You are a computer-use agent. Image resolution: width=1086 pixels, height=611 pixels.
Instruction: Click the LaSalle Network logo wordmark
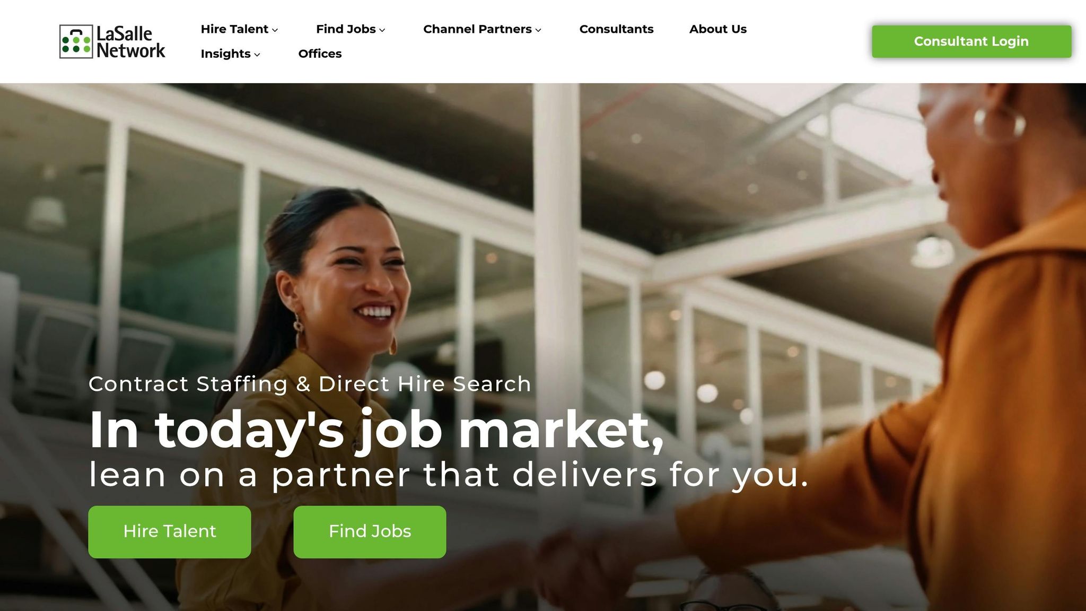[x=131, y=42]
